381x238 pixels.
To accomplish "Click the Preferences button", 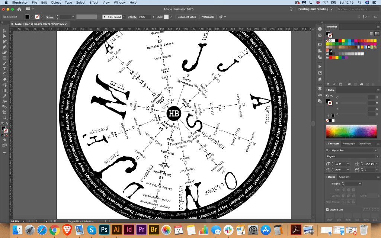I will 208,17.
